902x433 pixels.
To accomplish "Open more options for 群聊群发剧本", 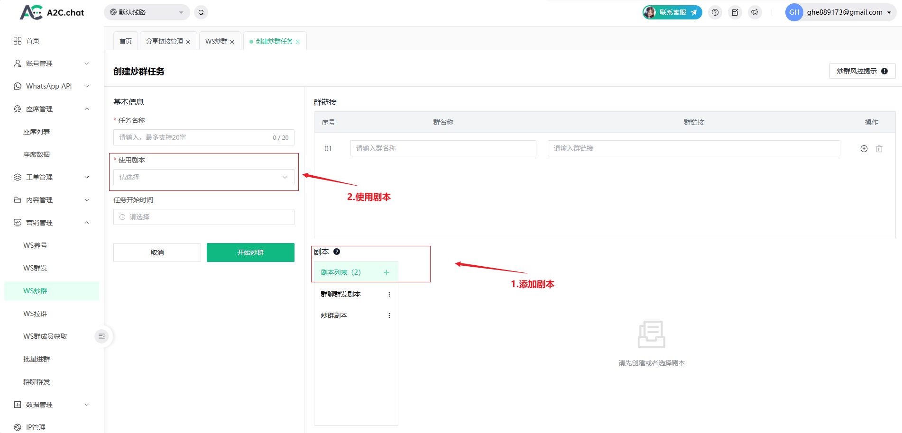I will (x=389, y=294).
